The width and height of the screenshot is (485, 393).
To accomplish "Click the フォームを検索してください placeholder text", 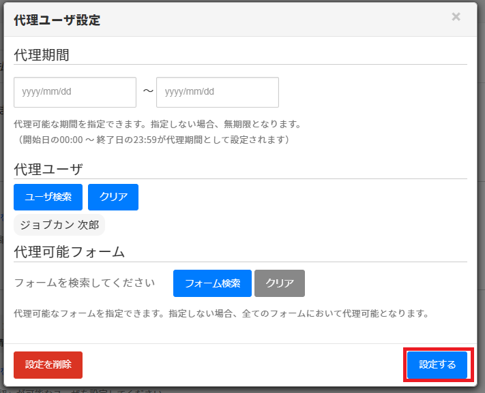I will pyautogui.click(x=85, y=283).
